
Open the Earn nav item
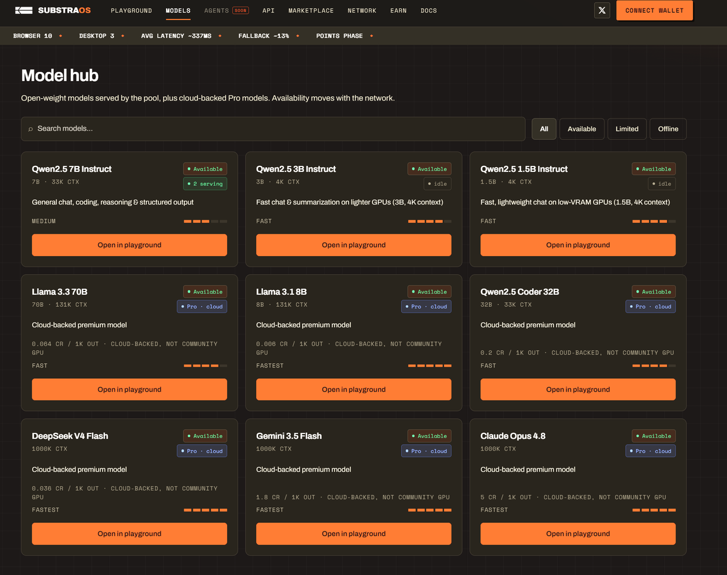point(399,10)
